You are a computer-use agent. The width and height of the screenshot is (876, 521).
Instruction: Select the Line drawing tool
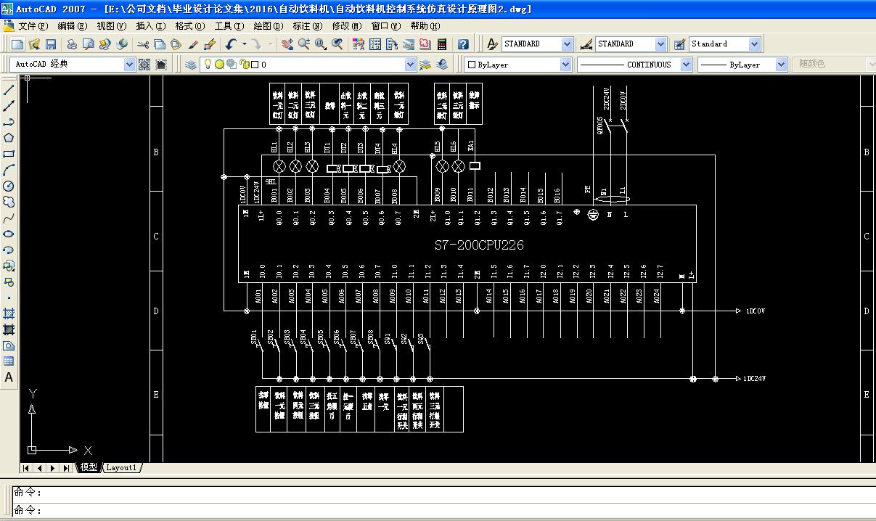click(9, 91)
